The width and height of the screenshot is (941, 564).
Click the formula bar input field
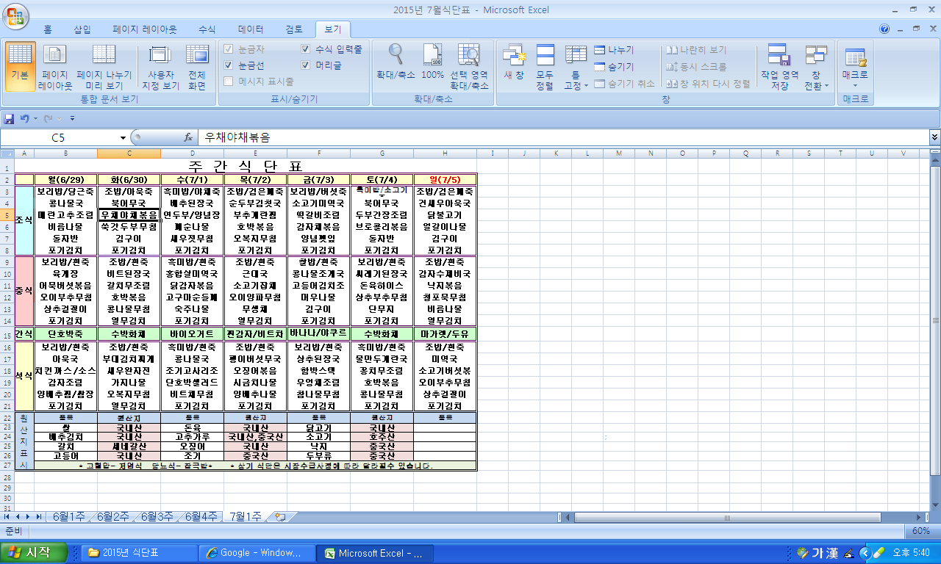(559, 137)
